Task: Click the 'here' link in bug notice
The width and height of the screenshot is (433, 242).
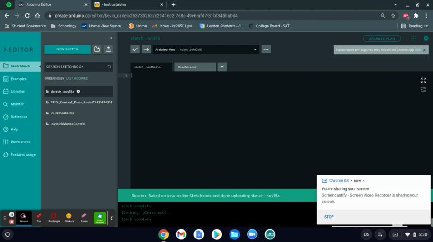Action: tap(418, 50)
